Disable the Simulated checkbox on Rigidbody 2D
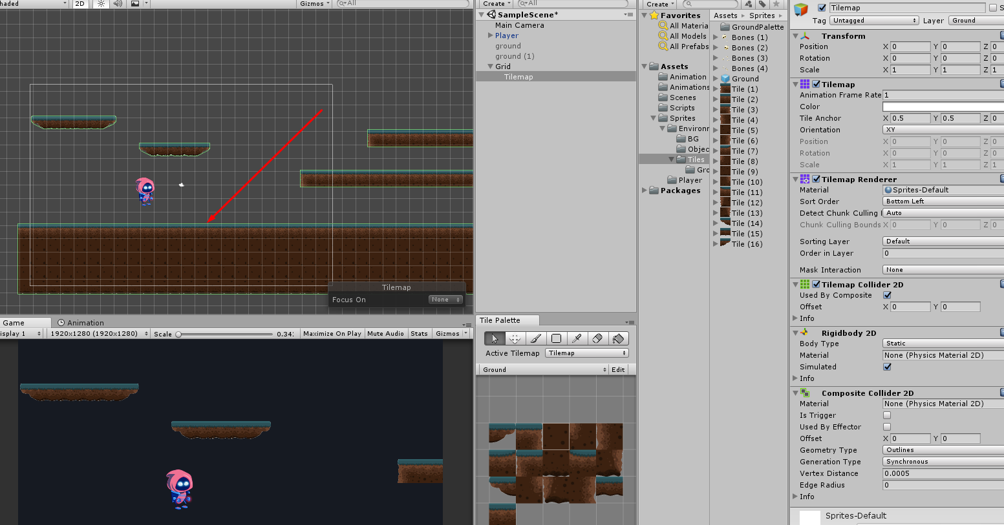Viewport: 1004px width, 525px height. (x=887, y=367)
